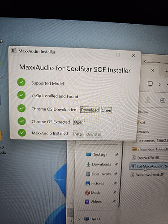This screenshot has width=168, height=224.
Task: Click the pin icon next to Downloads
Action: 116,164
